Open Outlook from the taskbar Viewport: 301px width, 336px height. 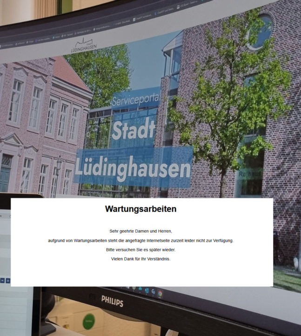(x=147, y=290)
